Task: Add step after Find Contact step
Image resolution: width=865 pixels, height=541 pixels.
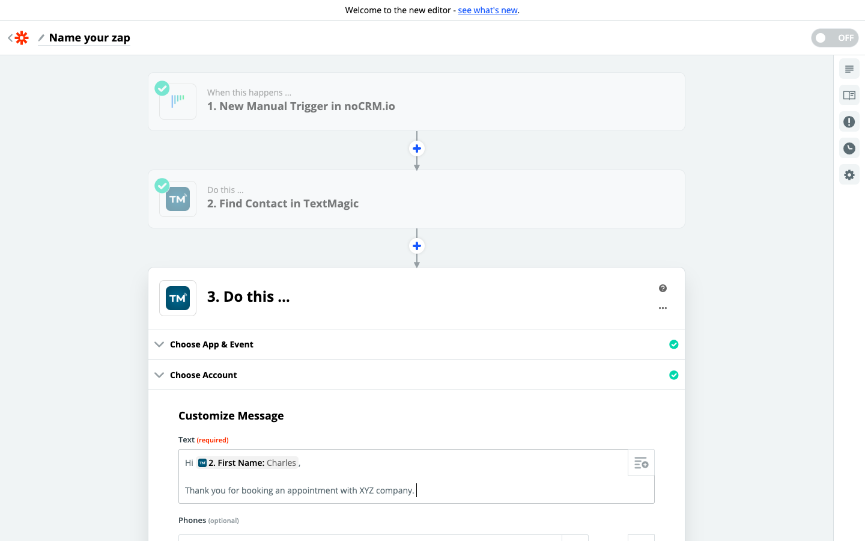Action: coord(417,246)
